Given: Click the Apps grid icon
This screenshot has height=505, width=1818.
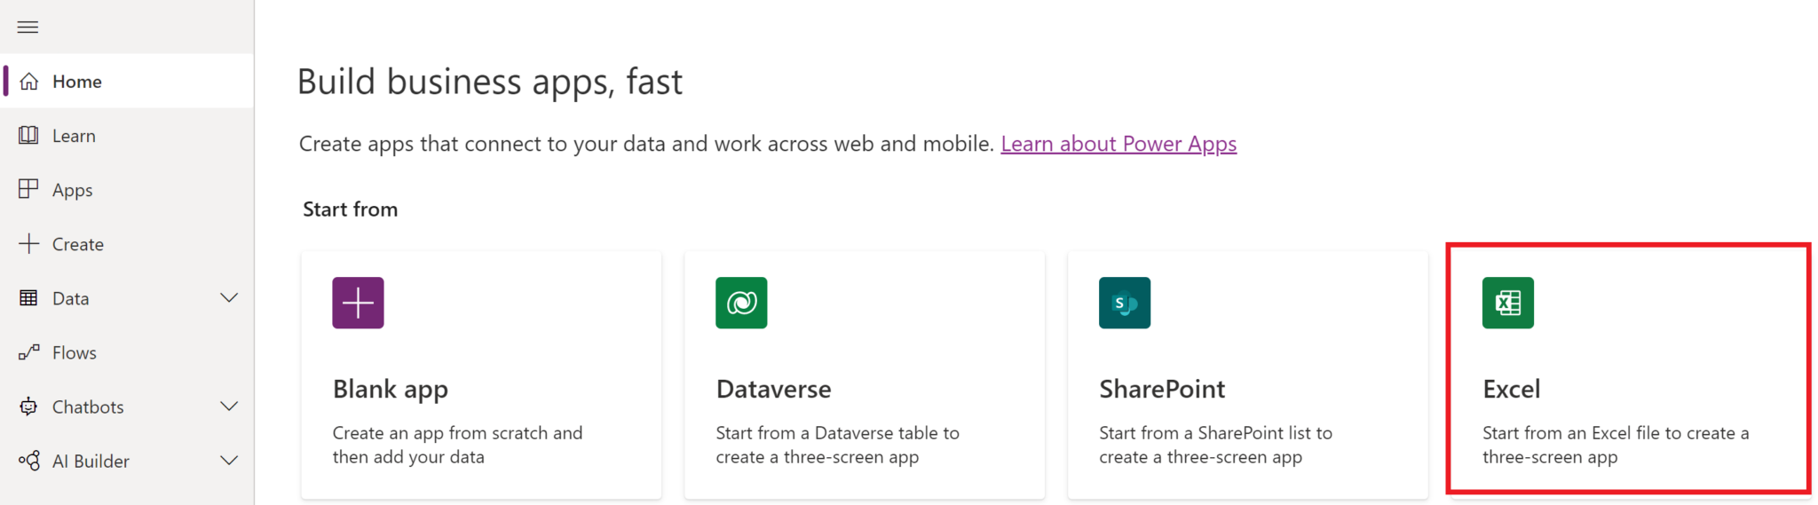Looking at the screenshot, I should 28,189.
